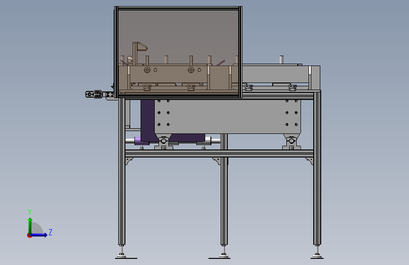Select the left pillow block bearing
Image resolution: width=409 pixels, height=265 pixels.
click(x=164, y=142)
